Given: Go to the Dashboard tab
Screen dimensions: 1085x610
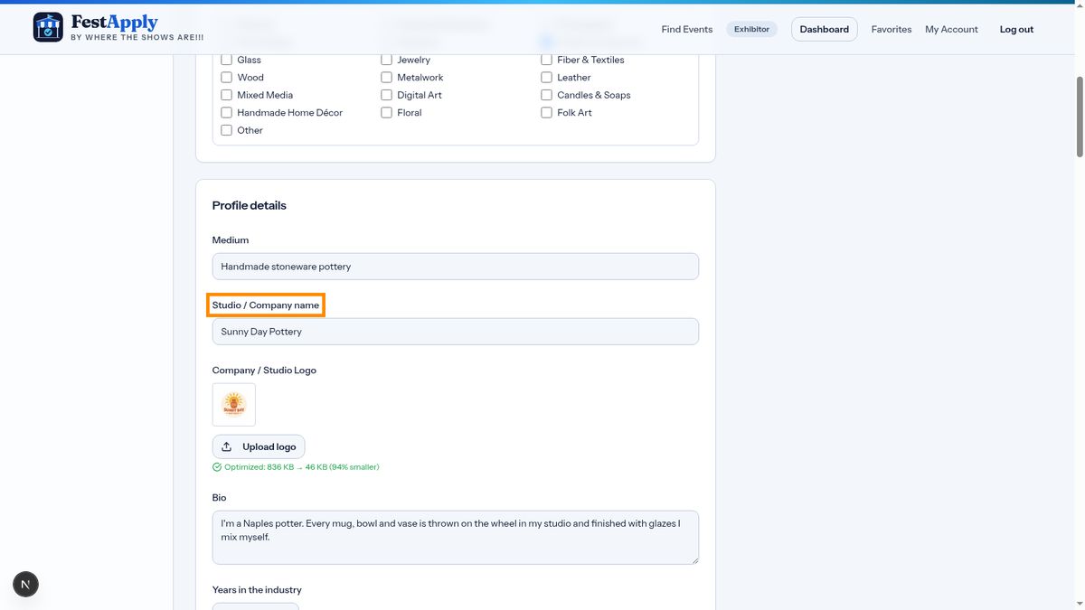Looking at the screenshot, I should [825, 29].
